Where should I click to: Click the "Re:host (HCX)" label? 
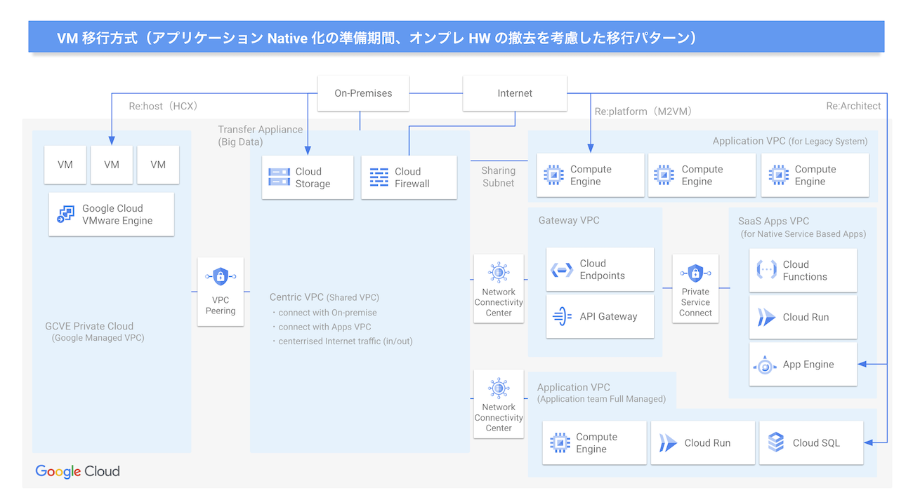(165, 107)
